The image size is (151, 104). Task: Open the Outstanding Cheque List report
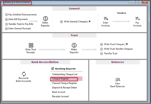pos(65,74)
